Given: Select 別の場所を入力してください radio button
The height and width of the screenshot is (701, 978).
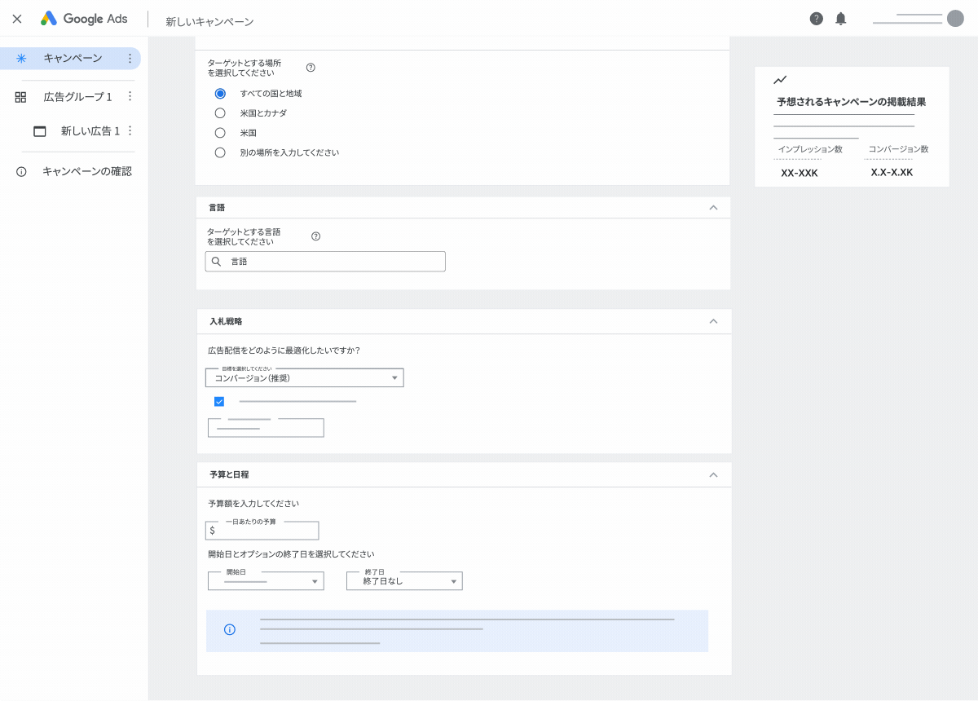Looking at the screenshot, I should pyautogui.click(x=220, y=152).
